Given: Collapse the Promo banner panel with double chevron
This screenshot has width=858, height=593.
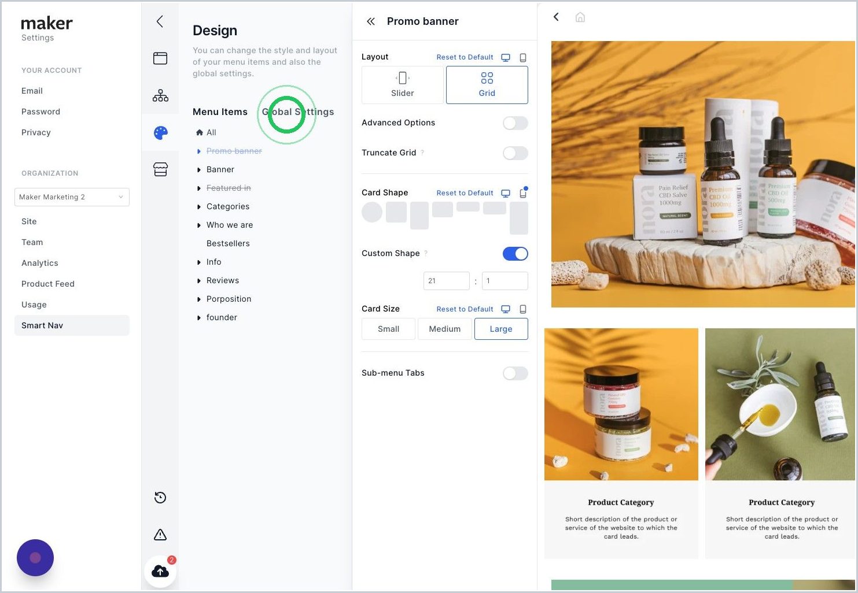Looking at the screenshot, I should pos(371,21).
